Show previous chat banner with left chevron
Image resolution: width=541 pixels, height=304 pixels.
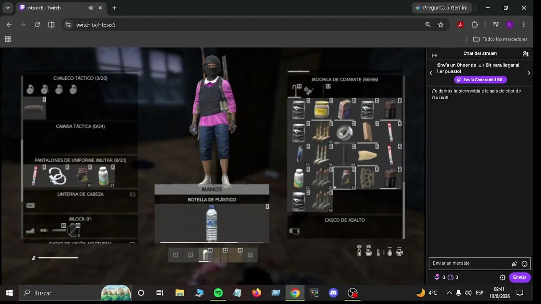(431, 73)
